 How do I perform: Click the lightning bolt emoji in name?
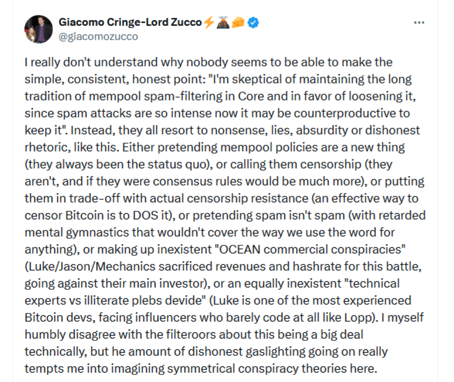209,22
